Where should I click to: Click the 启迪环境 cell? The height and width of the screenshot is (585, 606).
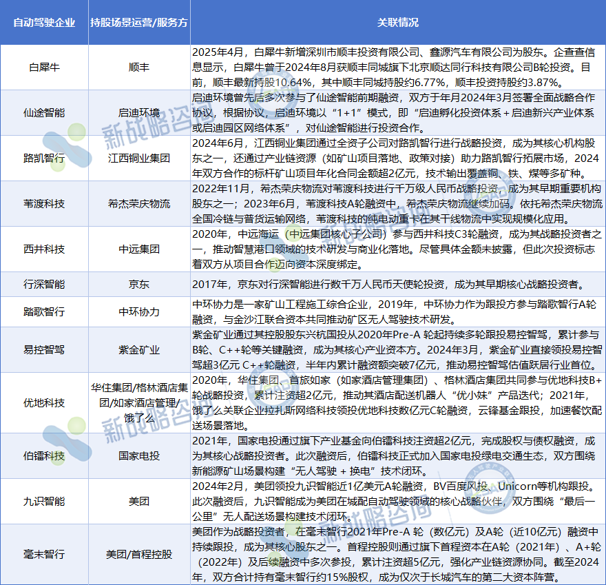pyautogui.click(x=138, y=112)
